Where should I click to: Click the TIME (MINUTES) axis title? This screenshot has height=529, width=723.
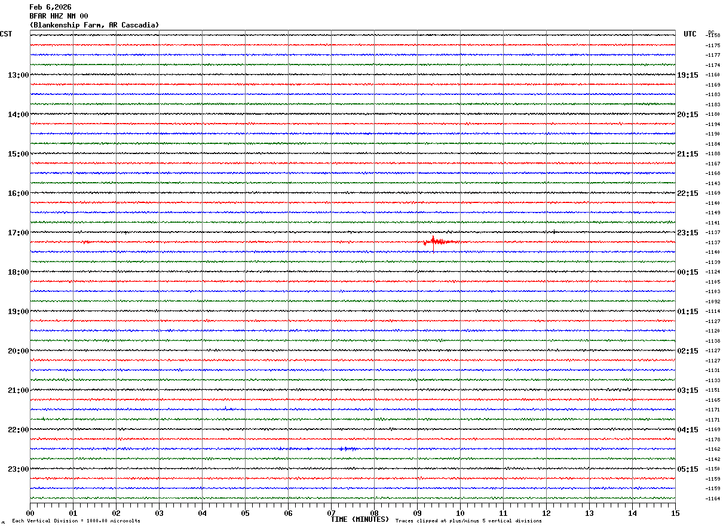coord(360,519)
